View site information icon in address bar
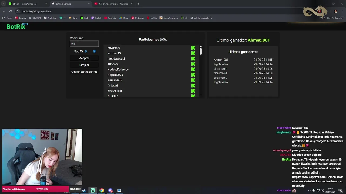 point(18,11)
